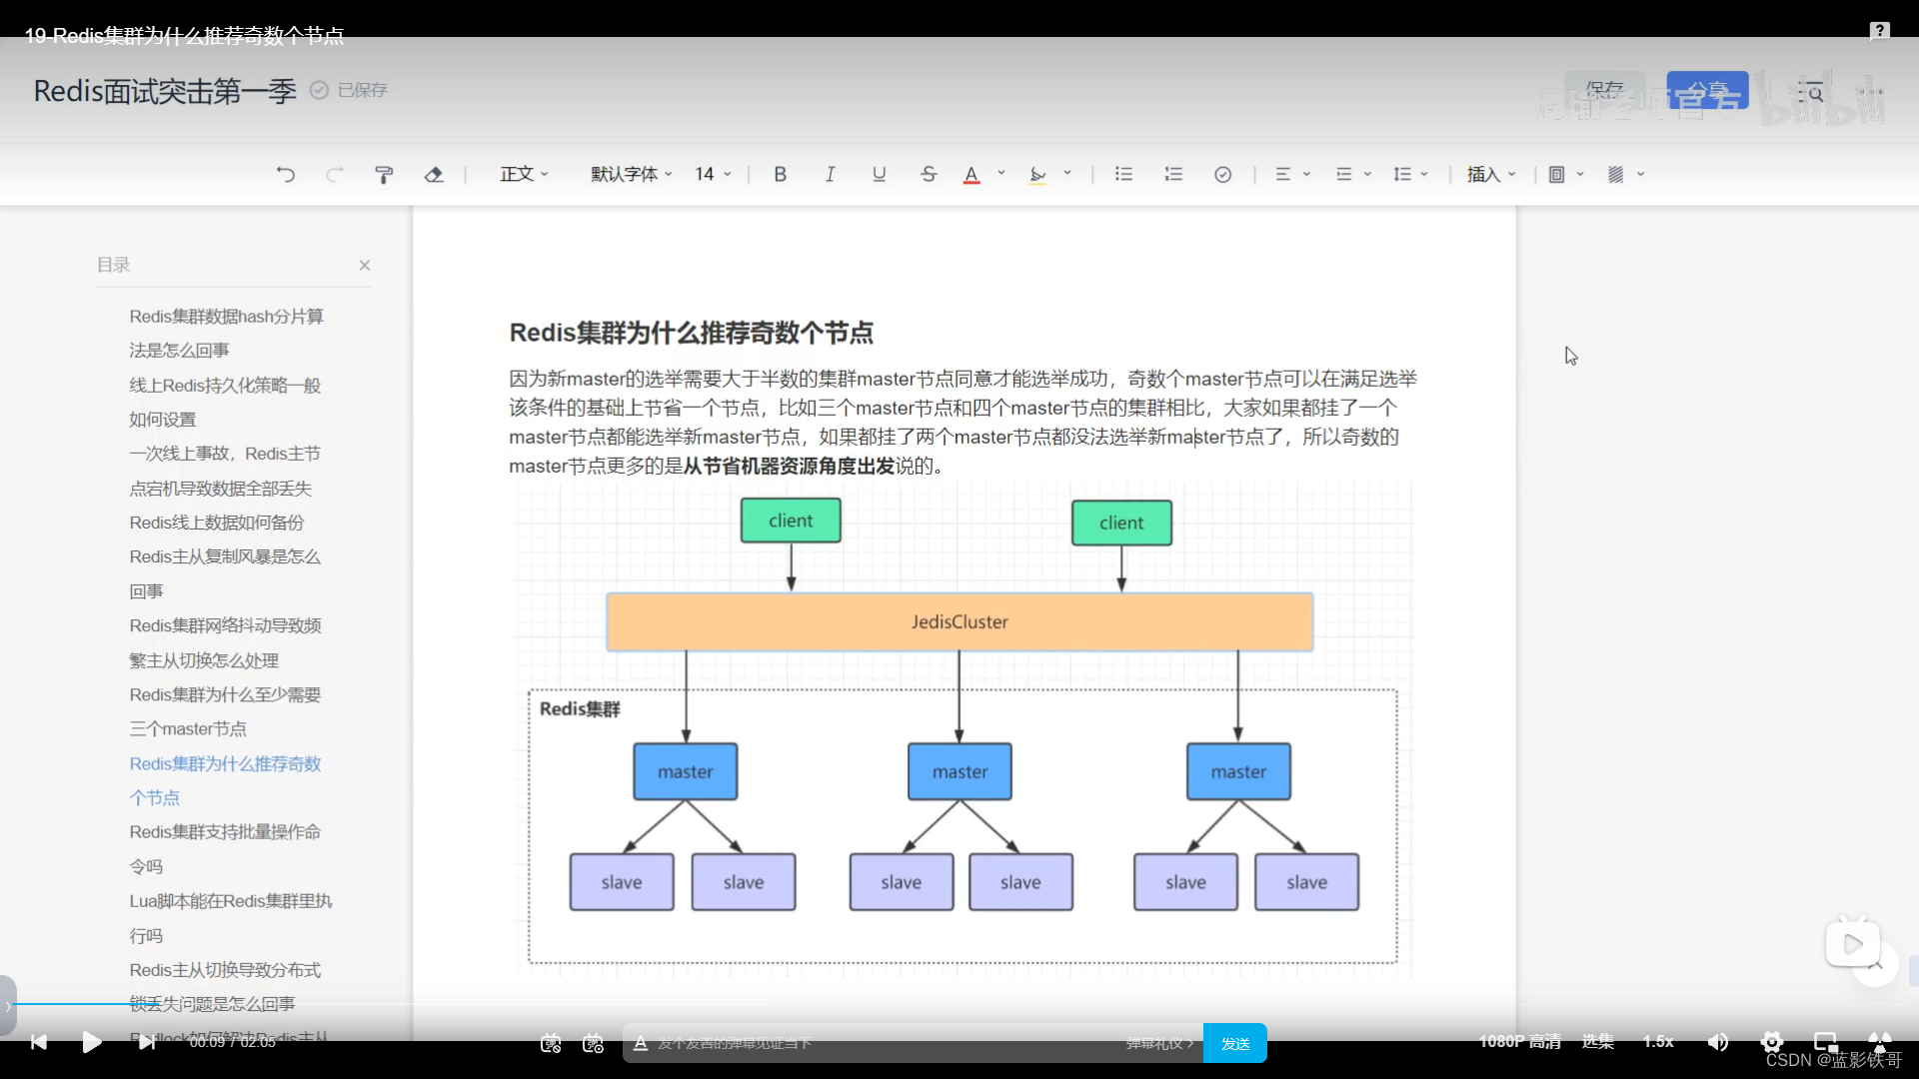The height and width of the screenshot is (1079, 1919).
Task: Open the text alignment dropdown
Action: click(x=1292, y=175)
